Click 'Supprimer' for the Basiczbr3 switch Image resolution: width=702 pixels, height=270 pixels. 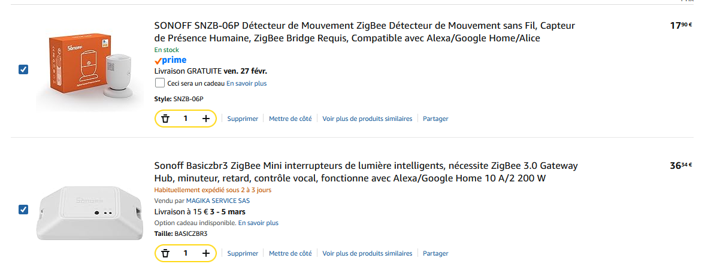click(243, 253)
